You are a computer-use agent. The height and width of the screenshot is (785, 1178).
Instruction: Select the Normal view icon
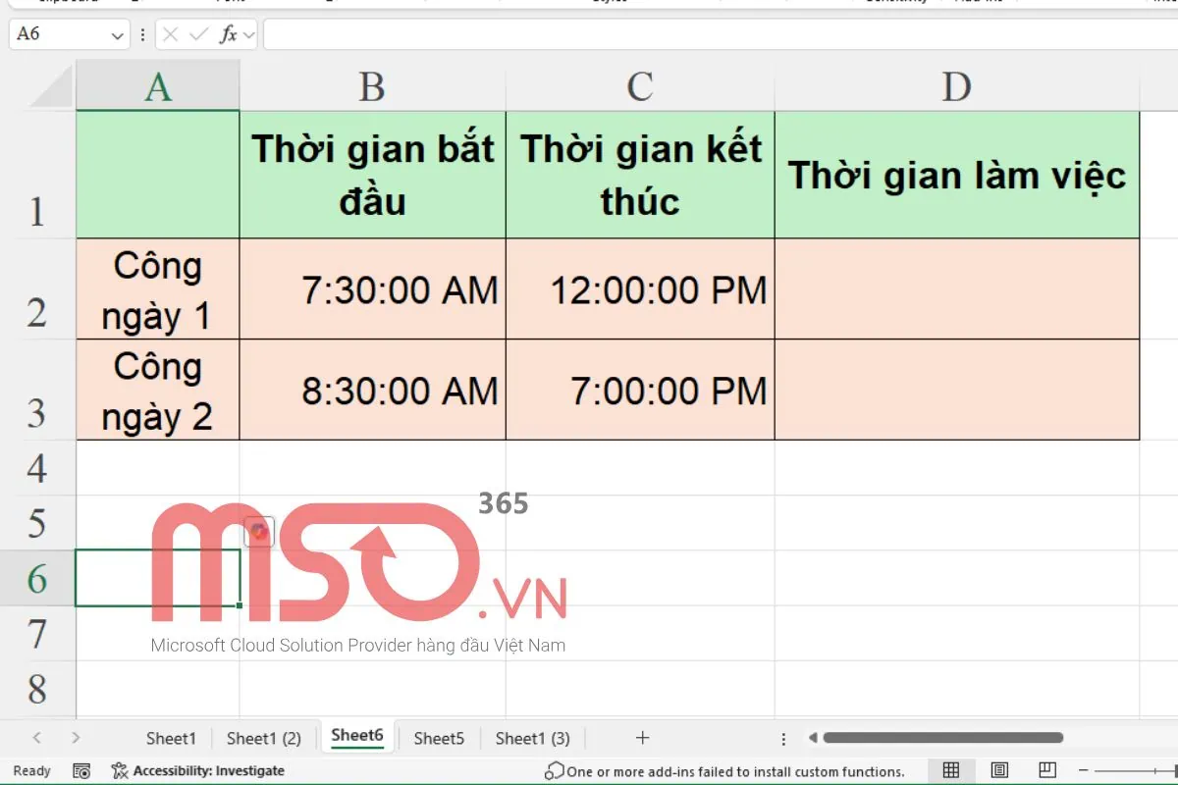(x=950, y=771)
